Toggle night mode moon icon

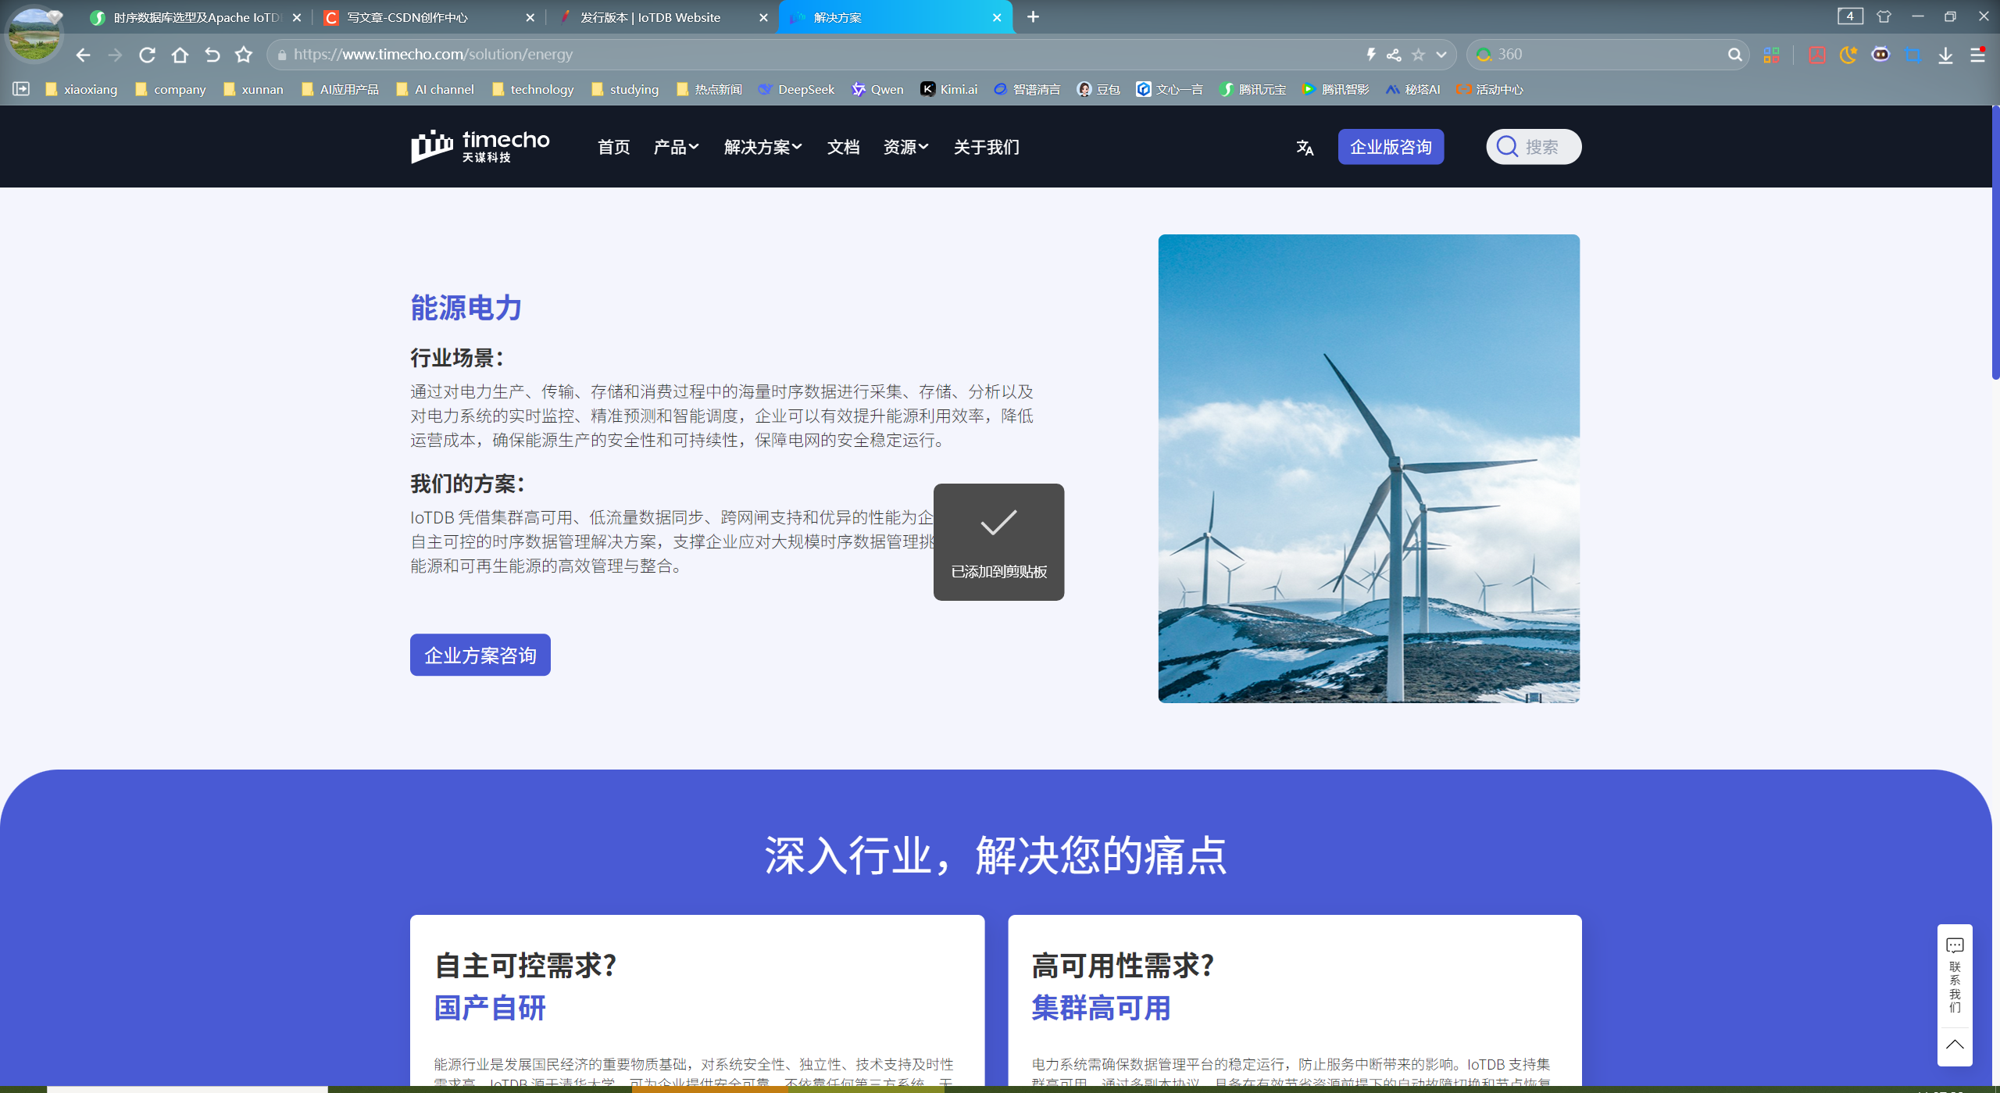pyautogui.click(x=1848, y=55)
